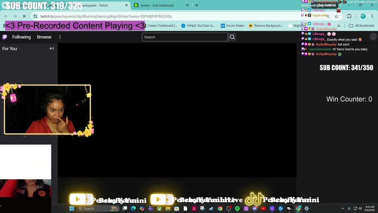Open Microsoft Copilot from the taskbar
Viewport: 378px width, 213px height.
click(x=142, y=209)
